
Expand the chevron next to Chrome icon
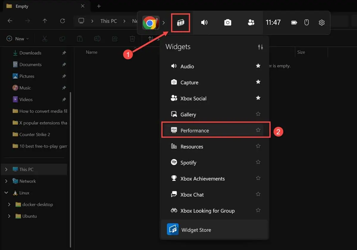pos(164,23)
